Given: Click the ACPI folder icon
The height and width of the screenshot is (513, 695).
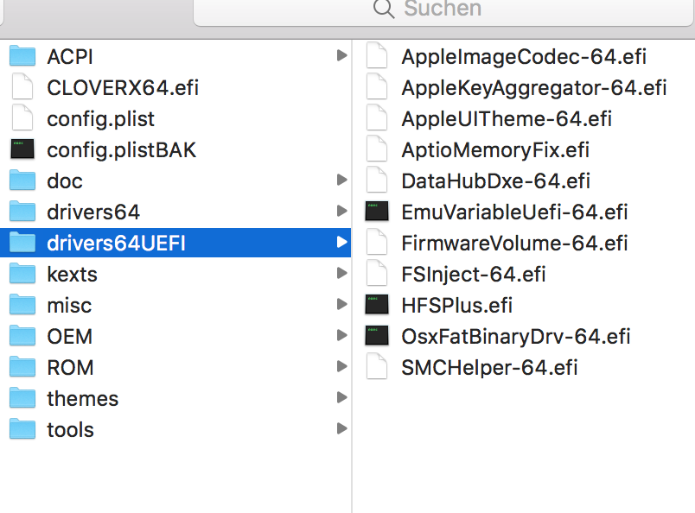Looking at the screenshot, I should pos(22,57).
